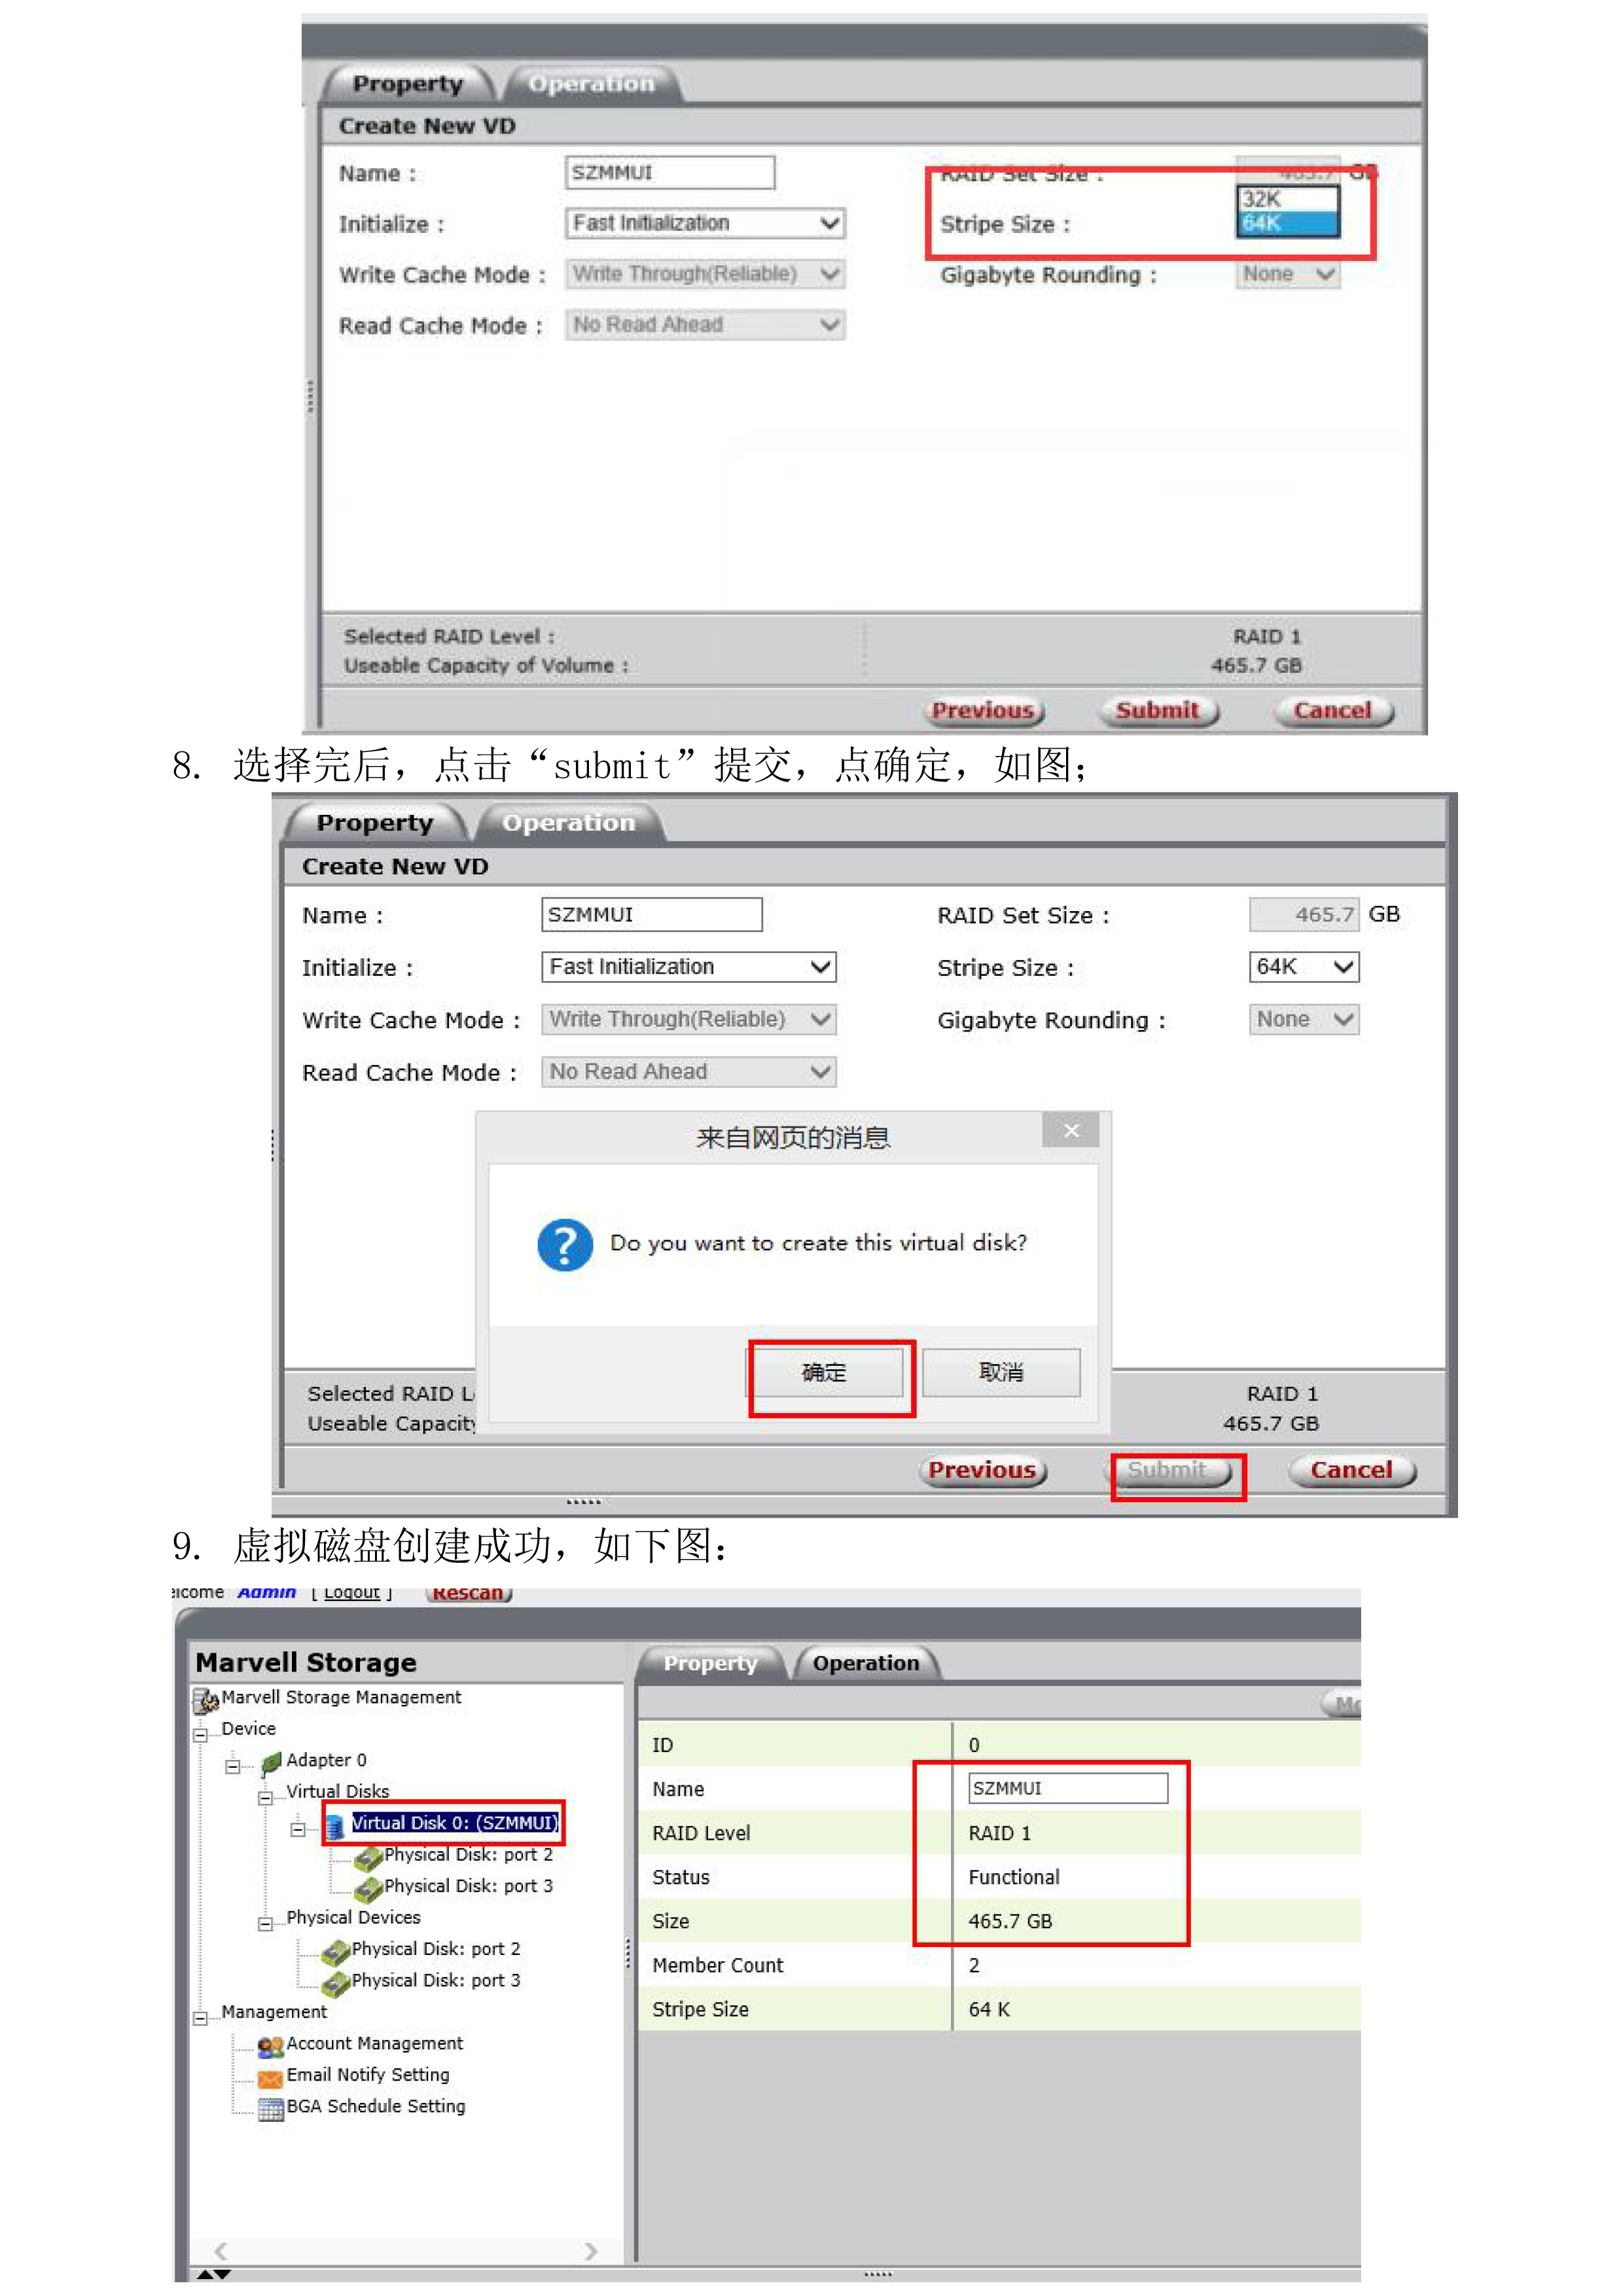
Task: Collapse the Physical Devices tree node
Action: (265, 1923)
